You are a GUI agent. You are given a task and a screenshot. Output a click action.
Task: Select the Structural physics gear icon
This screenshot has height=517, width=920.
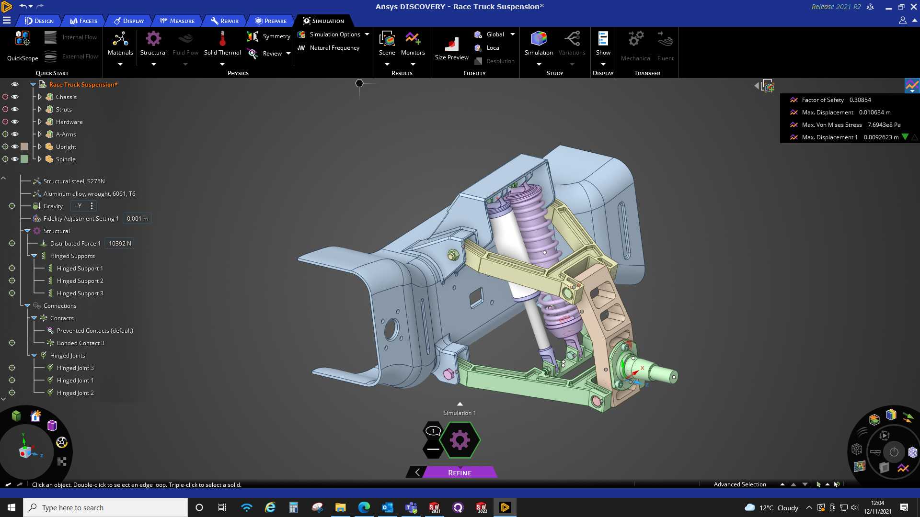[153, 38]
